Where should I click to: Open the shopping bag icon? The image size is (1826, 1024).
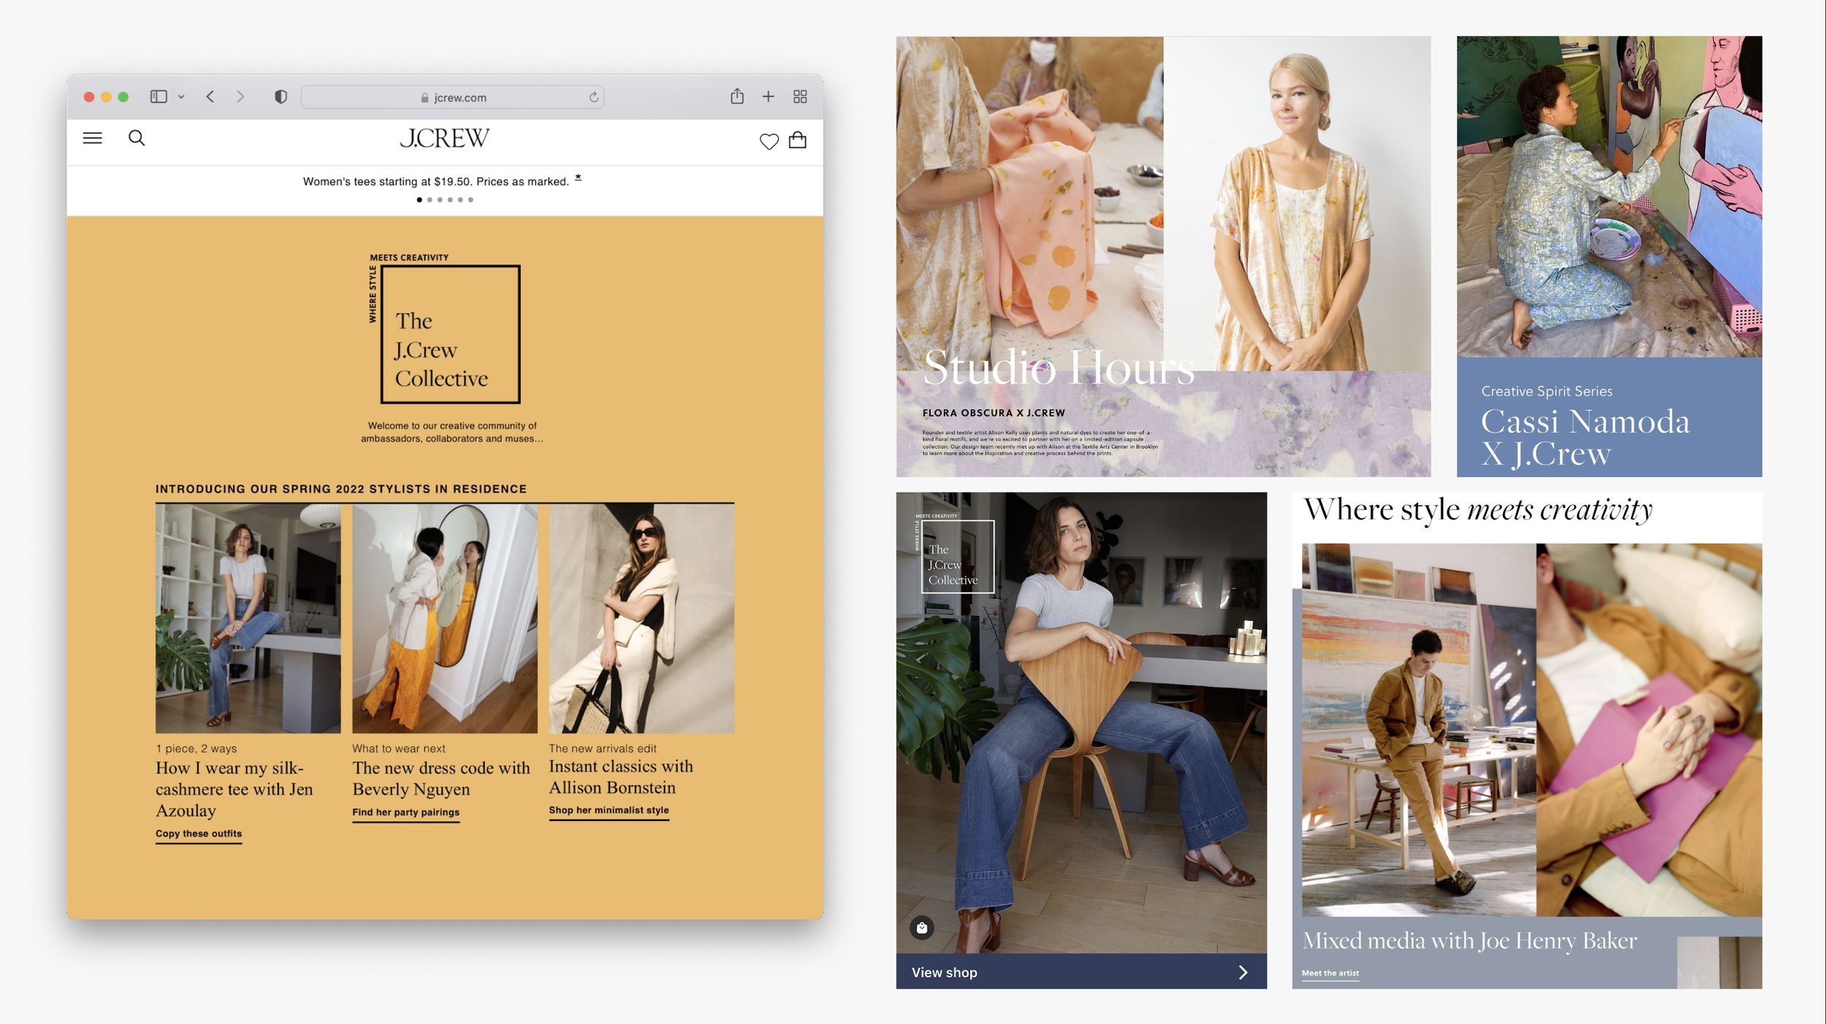pyautogui.click(x=798, y=139)
